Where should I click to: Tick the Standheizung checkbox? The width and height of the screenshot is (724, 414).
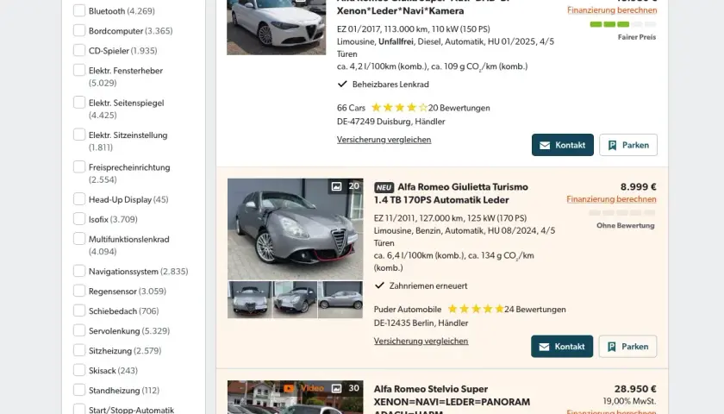coord(79,391)
